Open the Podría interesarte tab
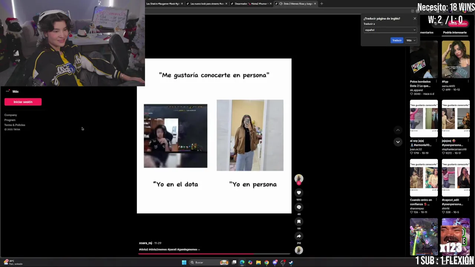Screen dimensions: 475x267 455,32
